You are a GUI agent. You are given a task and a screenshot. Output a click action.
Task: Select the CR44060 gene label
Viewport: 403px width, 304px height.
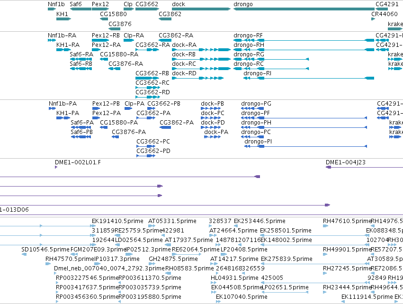(384, 14)
